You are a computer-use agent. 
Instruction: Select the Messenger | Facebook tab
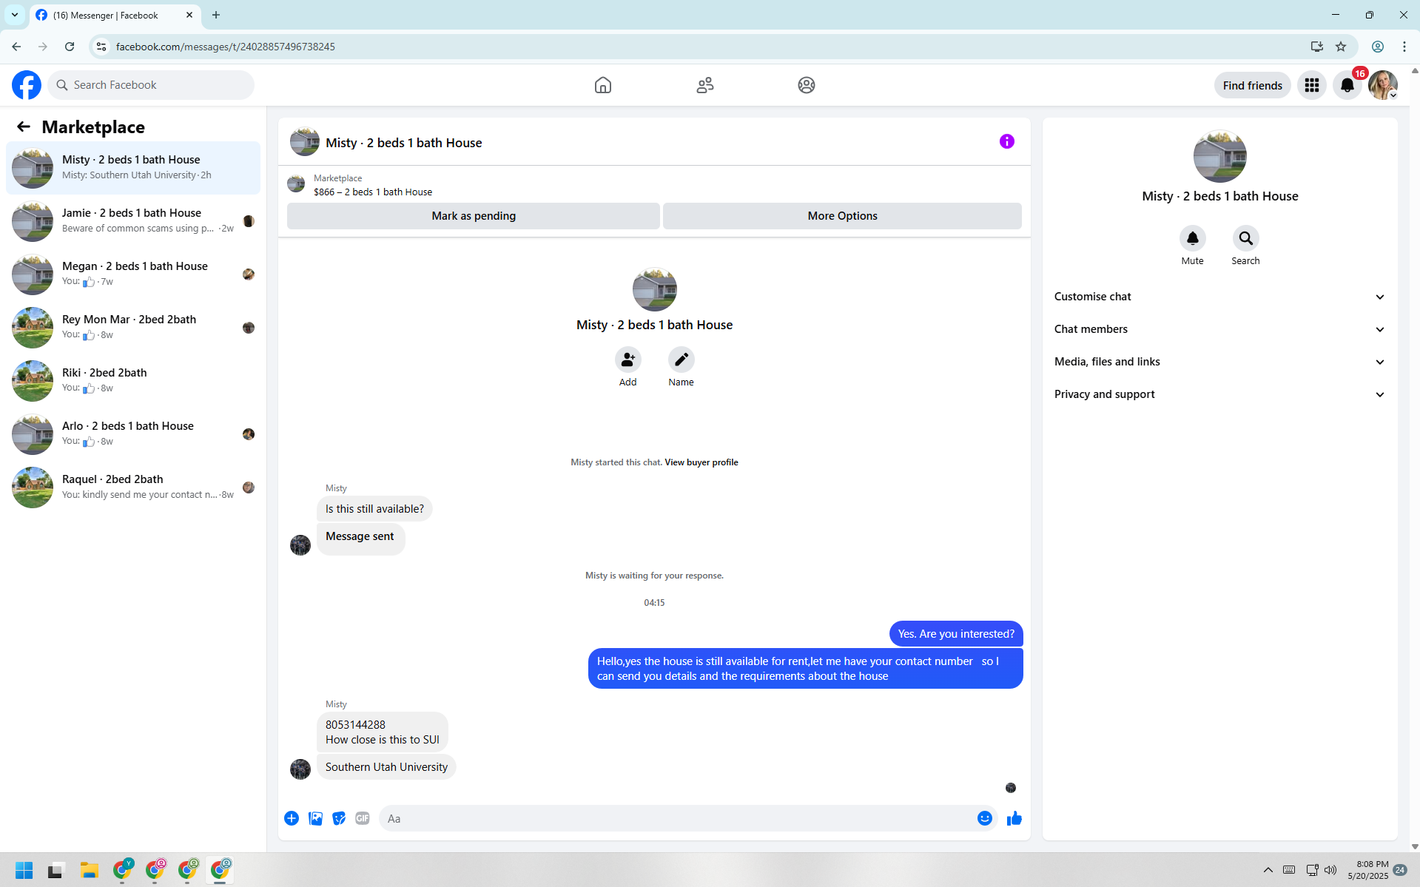pos(115,15)
